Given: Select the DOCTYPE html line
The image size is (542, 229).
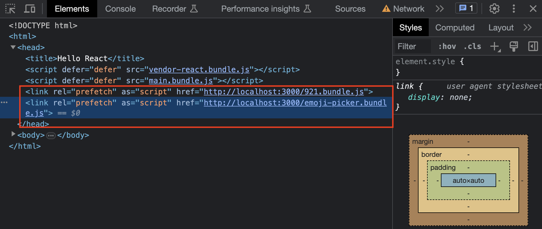Looking at the screenshot, I should tap(43, 25).
